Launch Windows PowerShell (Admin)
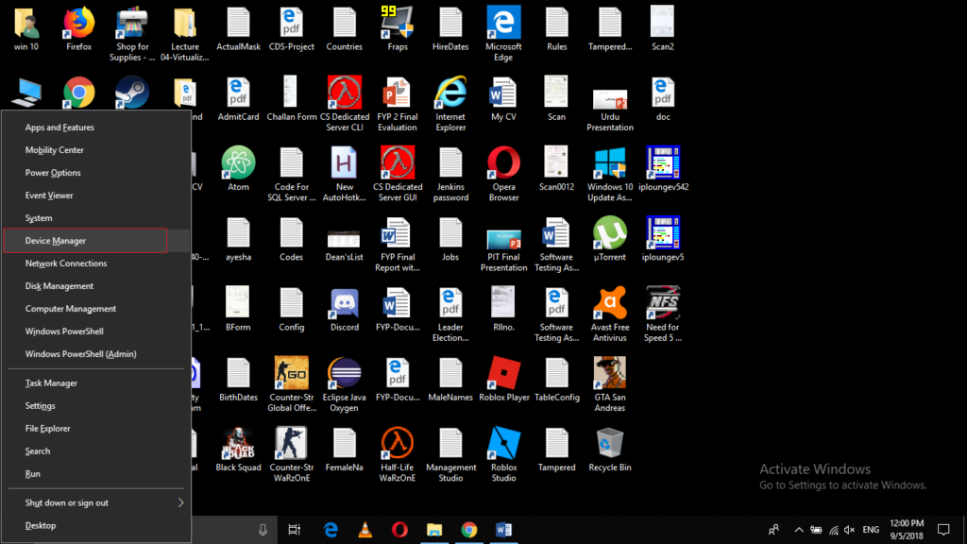Screen dimensions: 967x544 pyautogui.click(x=96, y=354)
